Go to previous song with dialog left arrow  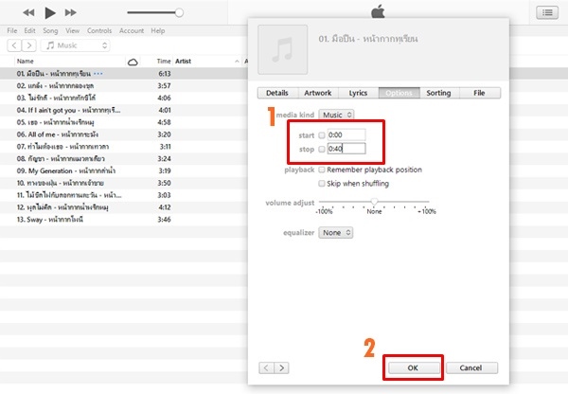266,367
